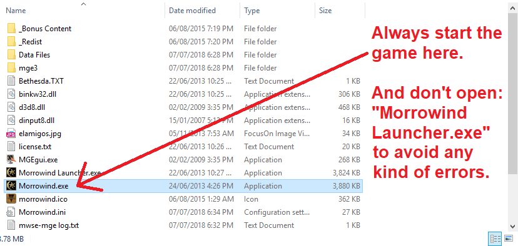
Task: Click the 268 KB size value
Action: coord(350,160)
